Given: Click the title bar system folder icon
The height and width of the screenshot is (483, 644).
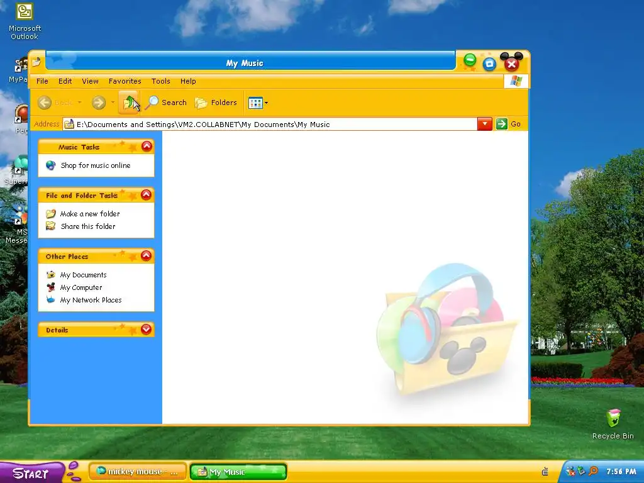Looking at the screenshot, I should pos(36,62).
